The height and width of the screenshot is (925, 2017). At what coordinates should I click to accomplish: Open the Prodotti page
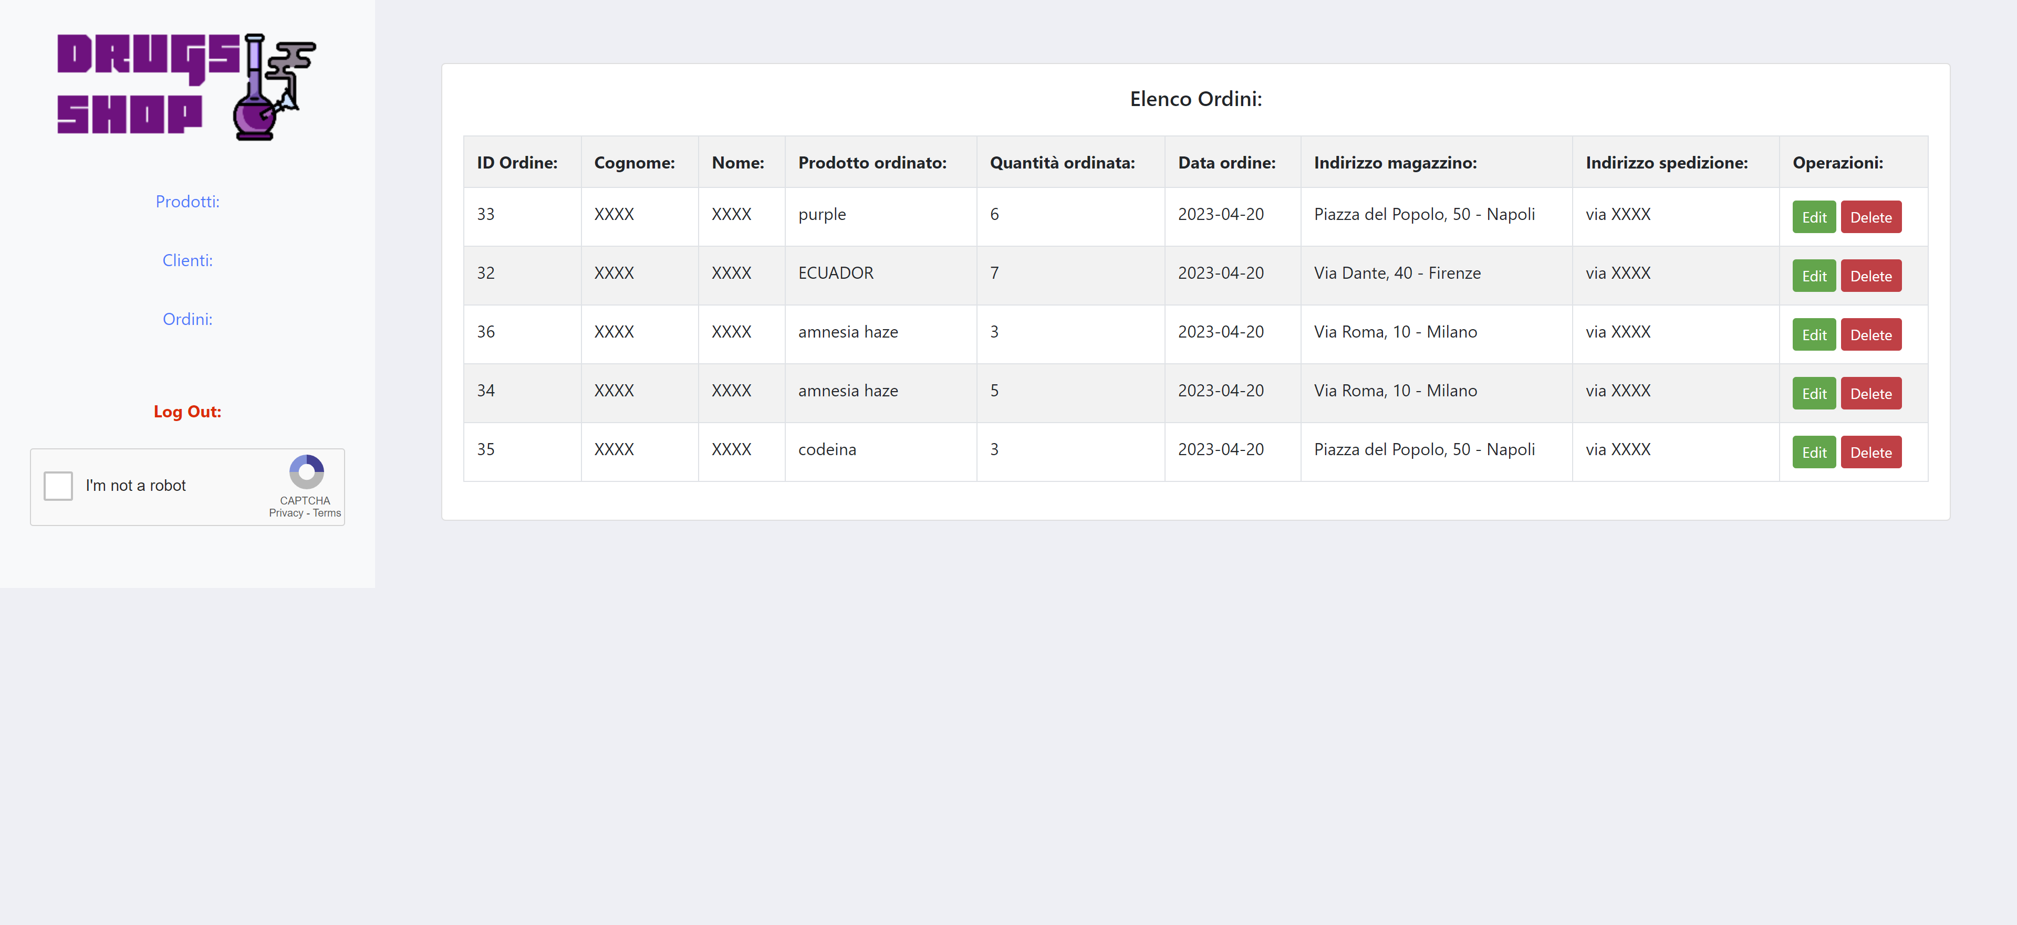click(187, 202)
